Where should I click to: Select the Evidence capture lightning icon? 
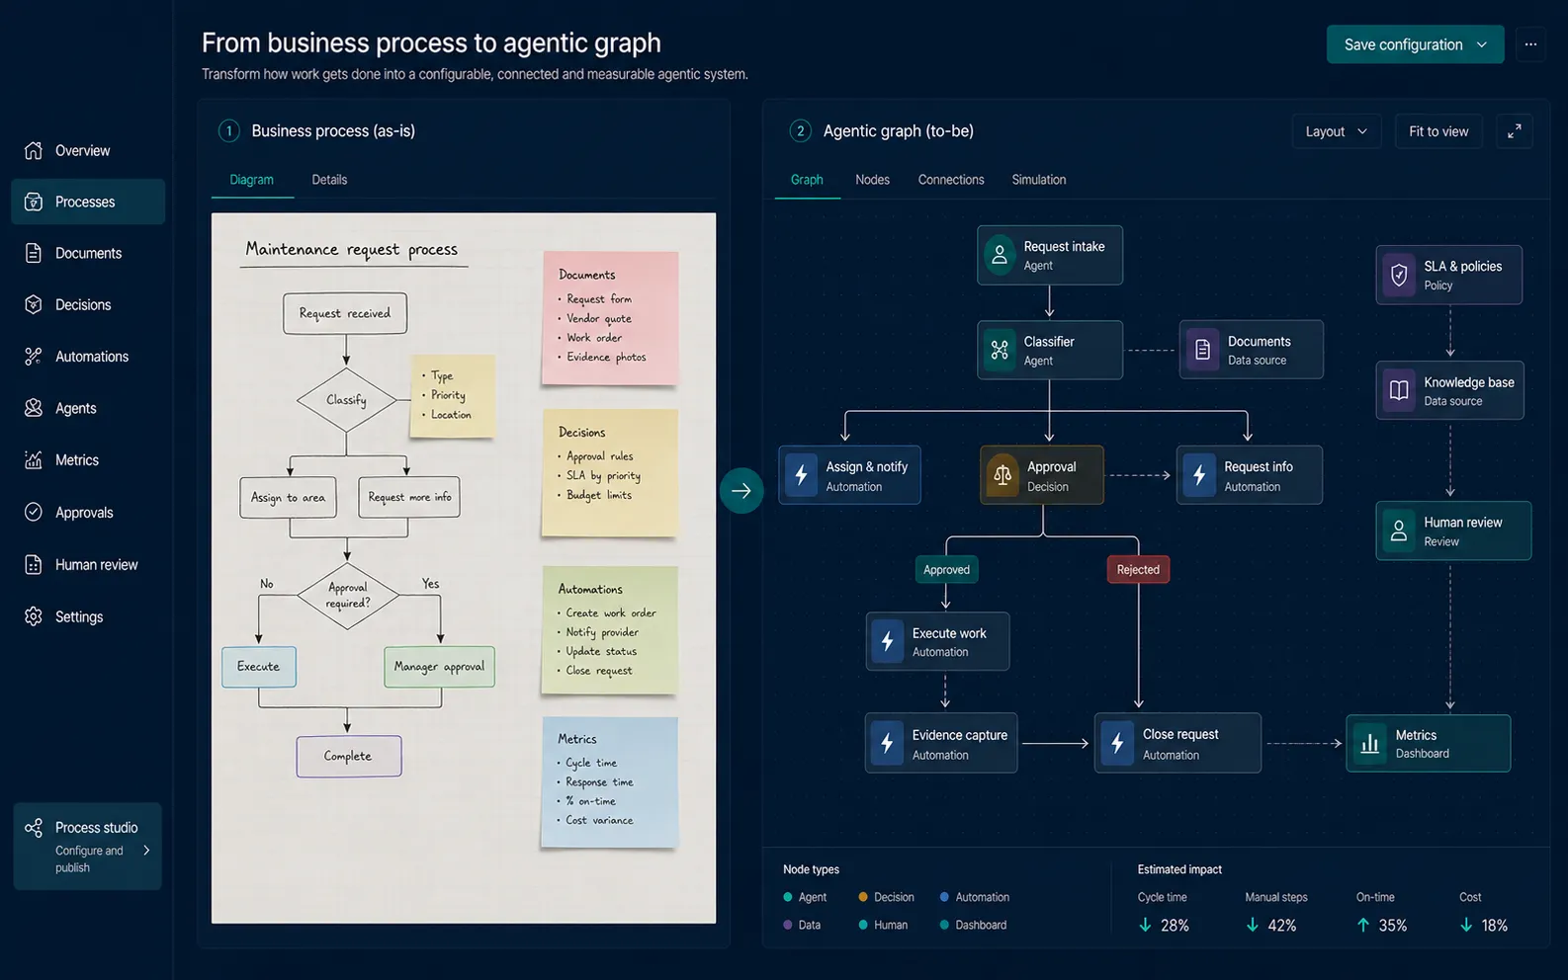coord(888,743)
